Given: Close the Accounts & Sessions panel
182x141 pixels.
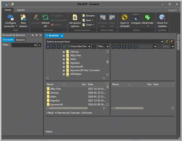Looking at the screenshot, I should (x=40, y=35).
